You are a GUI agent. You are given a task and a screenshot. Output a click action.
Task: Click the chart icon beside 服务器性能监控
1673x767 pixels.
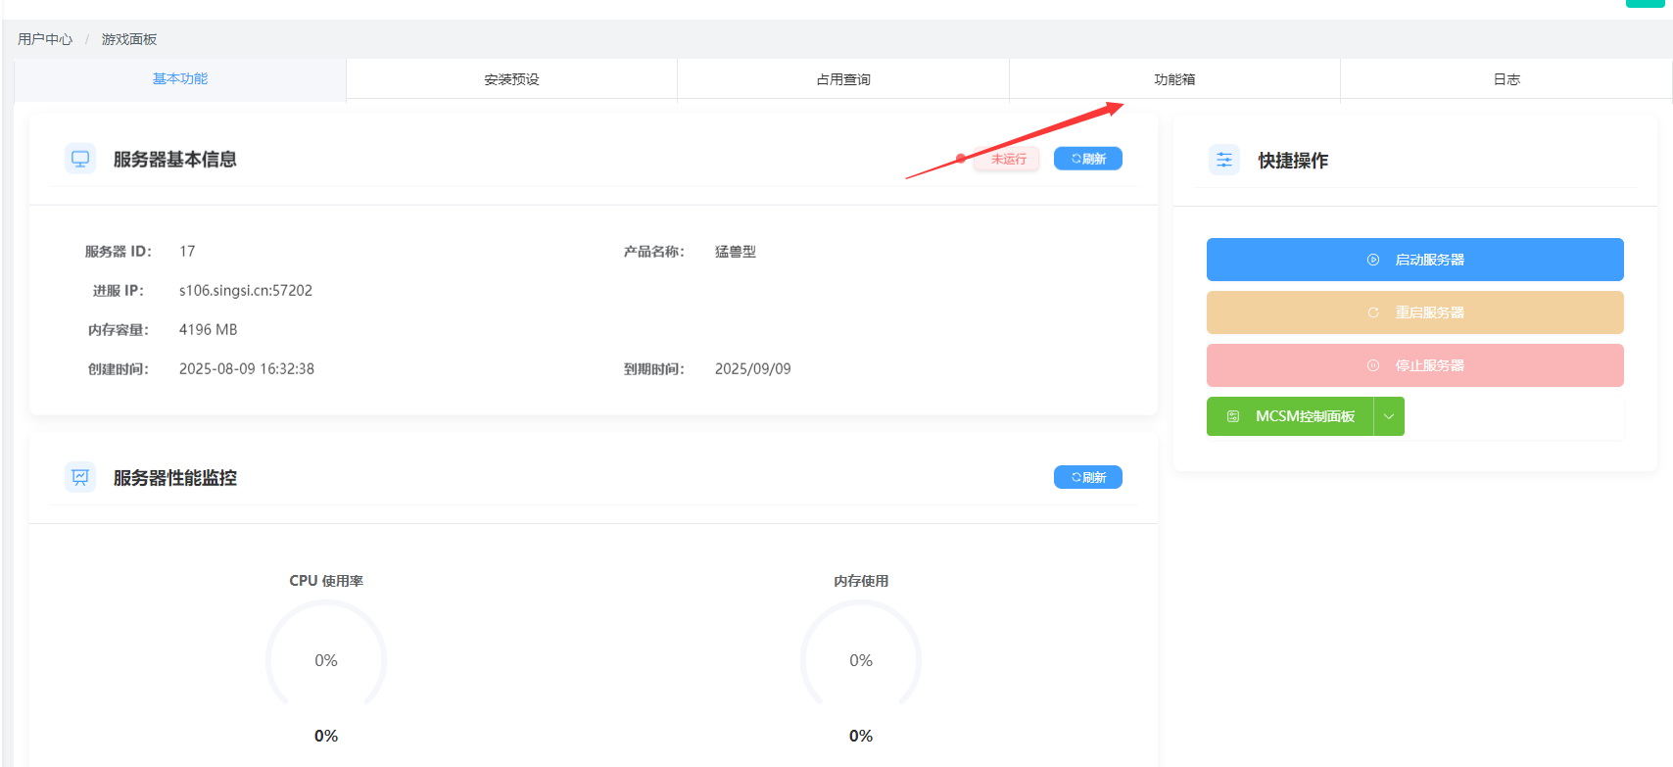click(80, 477)
